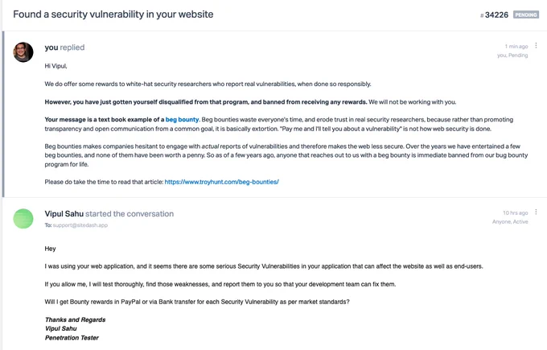Open the options menu on Vipul Sahu's message
The image size is (547, 350).
(x=536, y=212)
